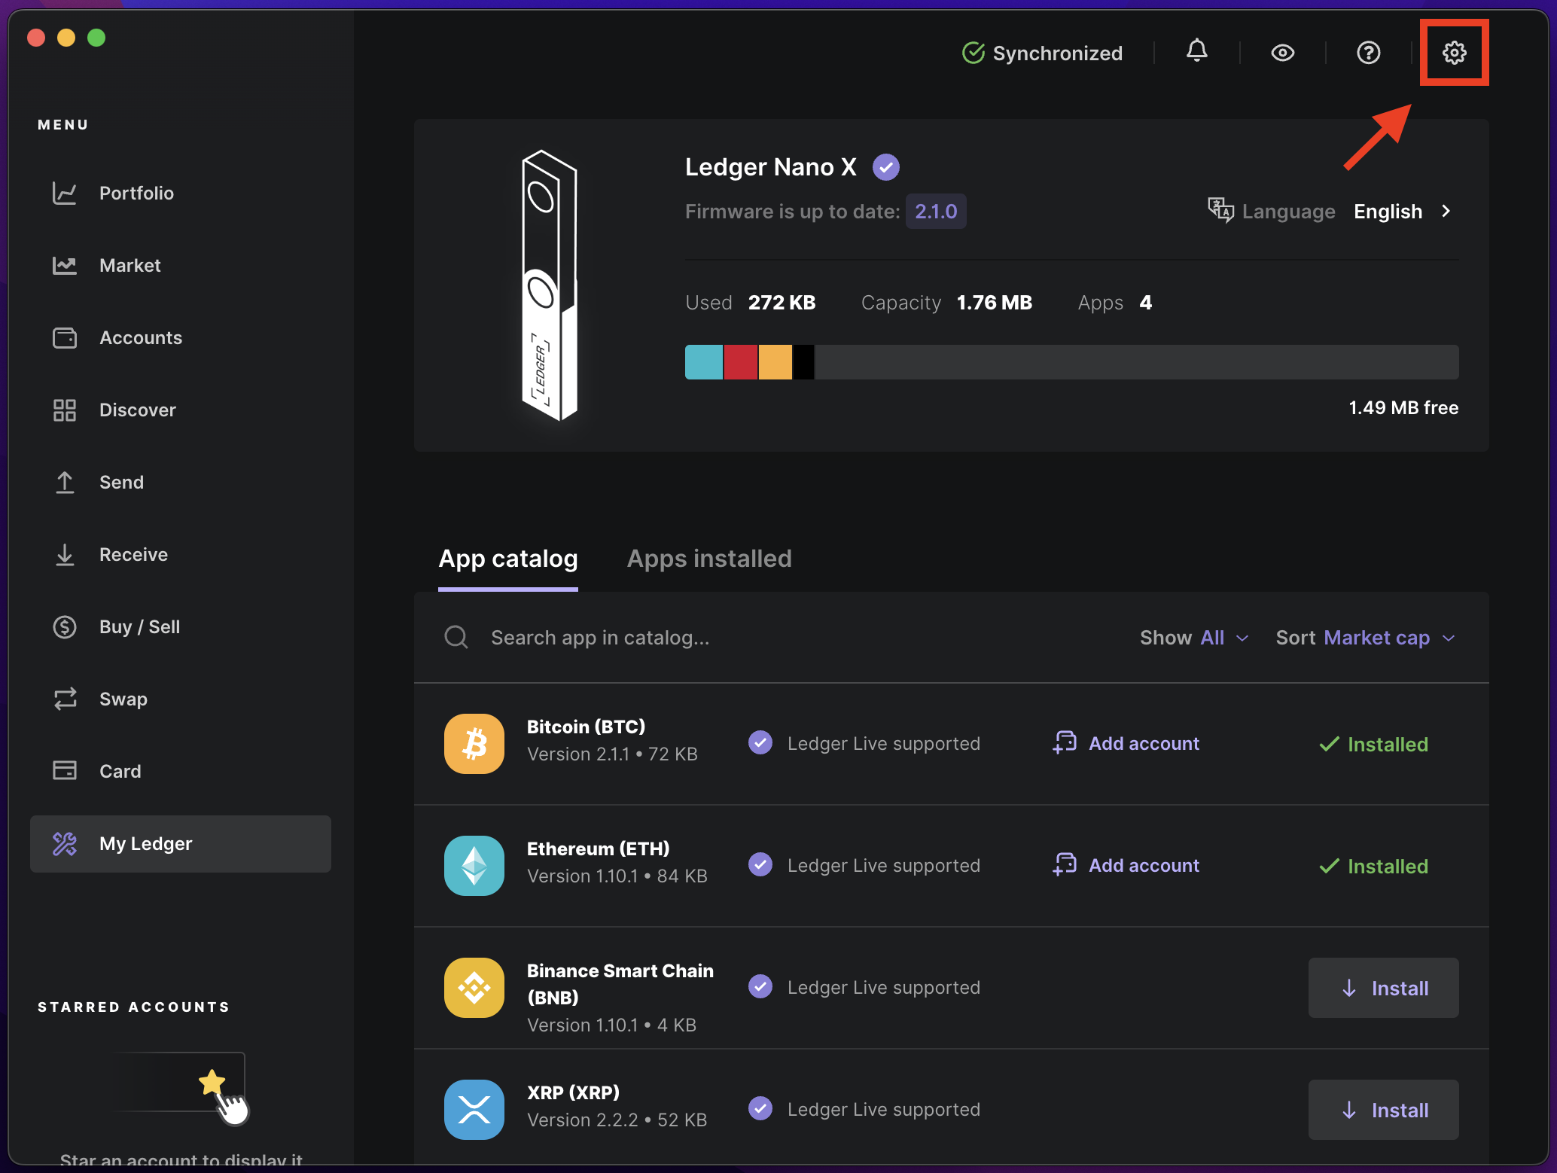Click the Ledger Nano X verified badge
Screen dimensions: 1557x1173
[886, 167]
